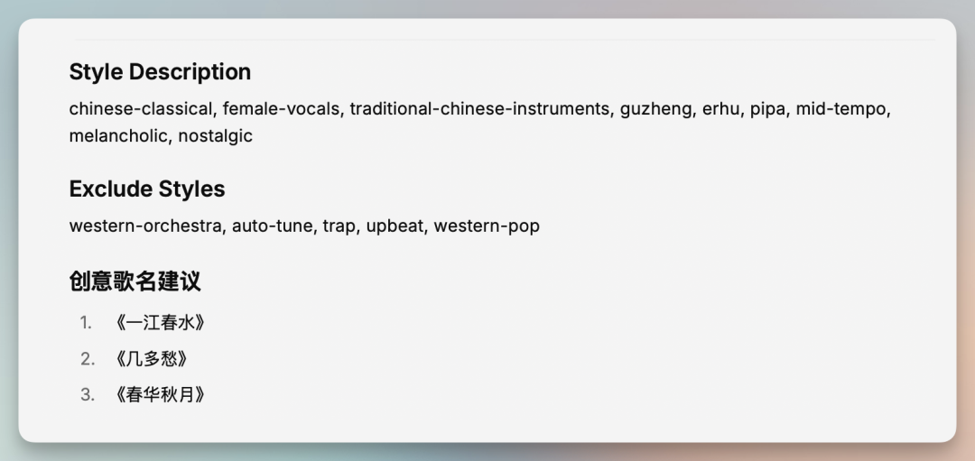Click the word pipa in the style text
The width and height of the screenshot is (975, 461).
767,109
